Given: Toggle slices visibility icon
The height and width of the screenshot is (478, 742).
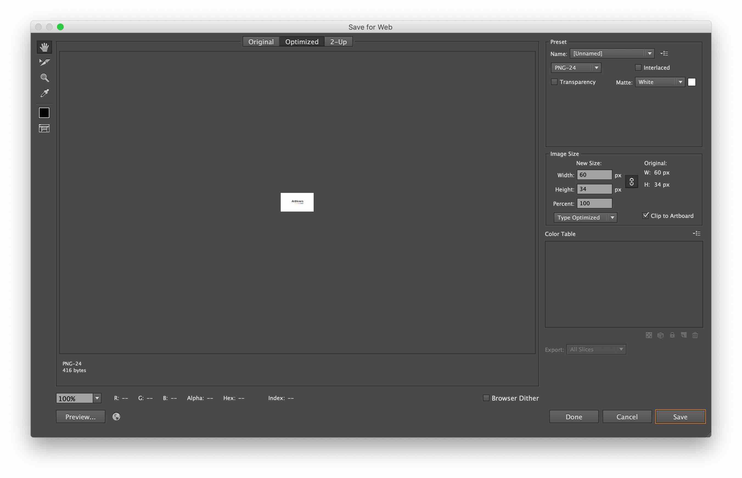Looking at the screenshot, I should [44, 128].
